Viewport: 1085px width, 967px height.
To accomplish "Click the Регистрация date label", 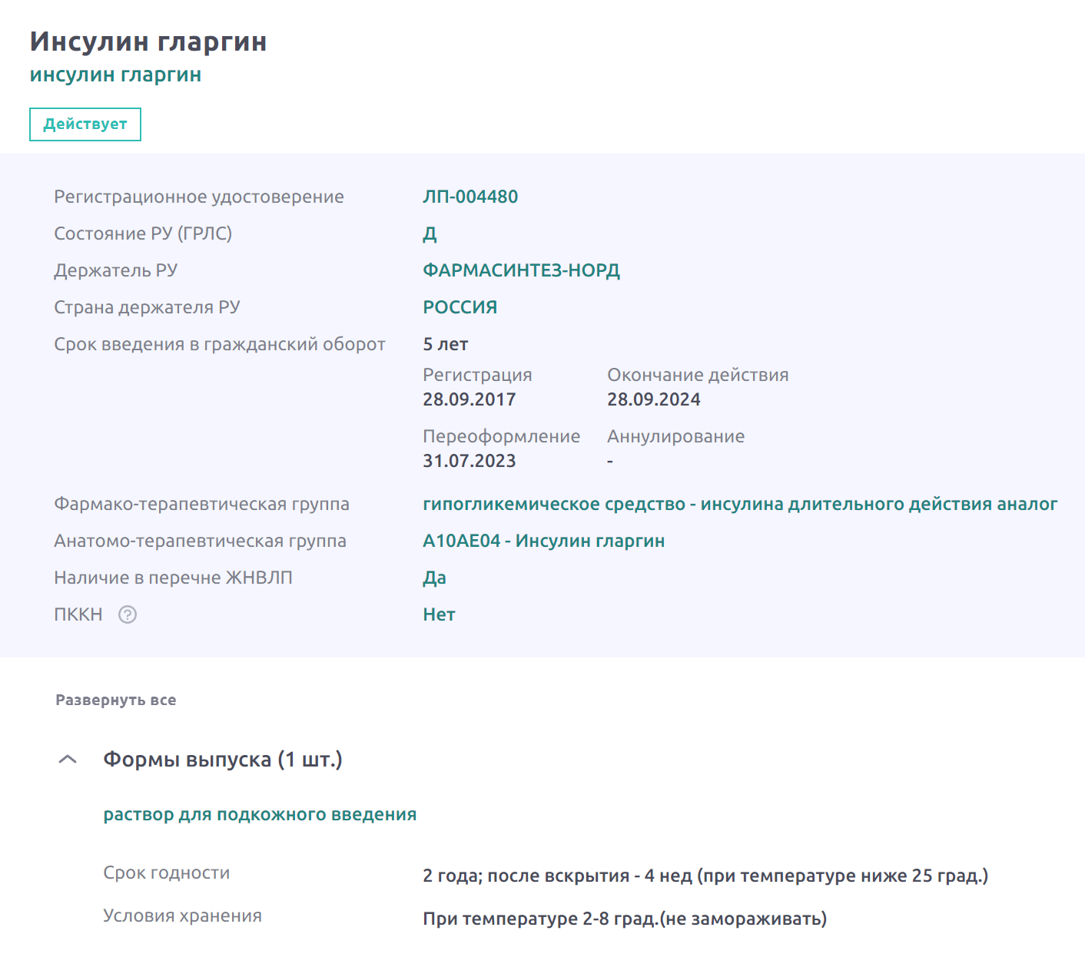I will 477,375.
